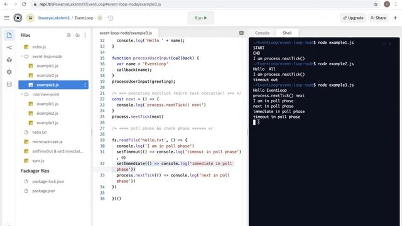Click the Replit logo icon
The width and height of the screenshot is (402, 226).
pyautogui.click(x=18, y=18)
